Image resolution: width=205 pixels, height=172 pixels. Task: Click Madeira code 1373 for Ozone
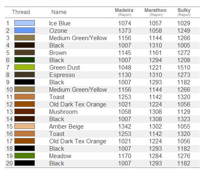pyautogui.click(x=125, y=31)
